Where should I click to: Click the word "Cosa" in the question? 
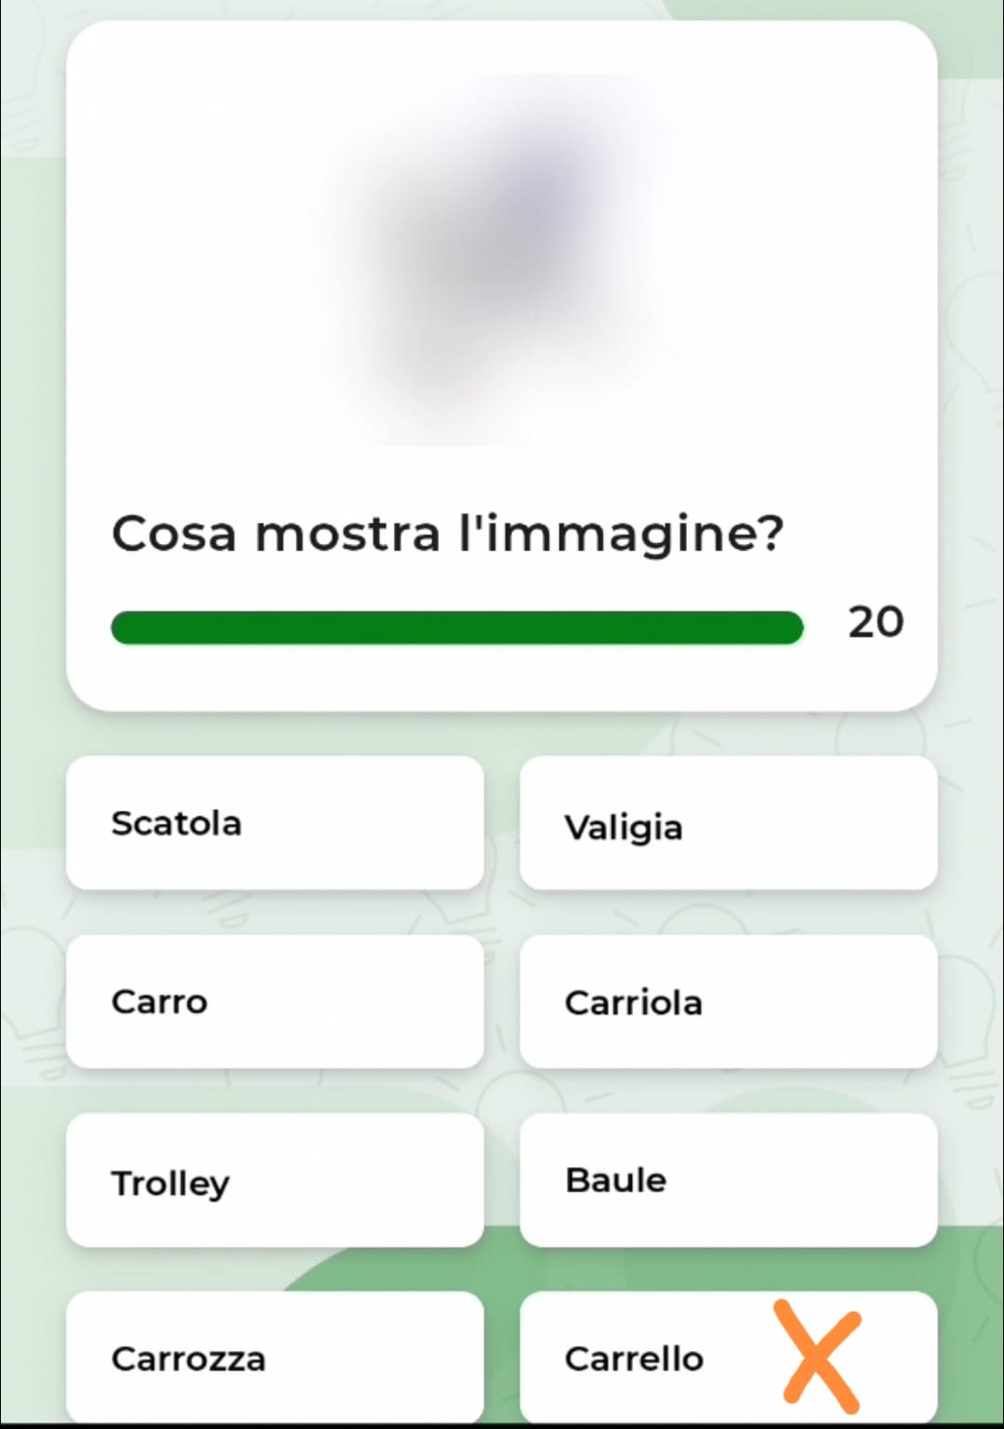(x=174, y=535)
